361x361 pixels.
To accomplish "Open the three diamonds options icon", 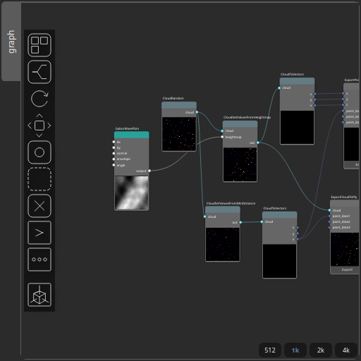I will coord(39,259).
